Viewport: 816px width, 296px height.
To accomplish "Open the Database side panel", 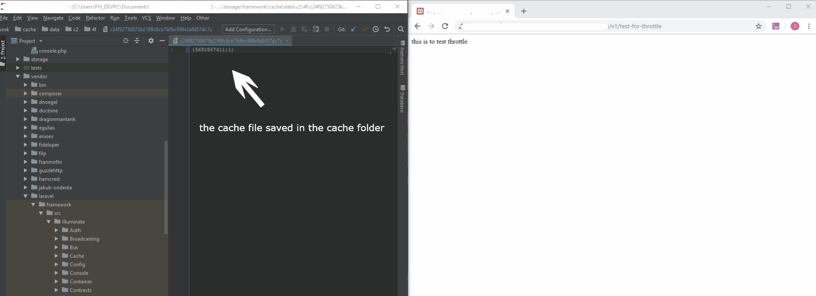I will pyautogui.click(x=402, y=99).
